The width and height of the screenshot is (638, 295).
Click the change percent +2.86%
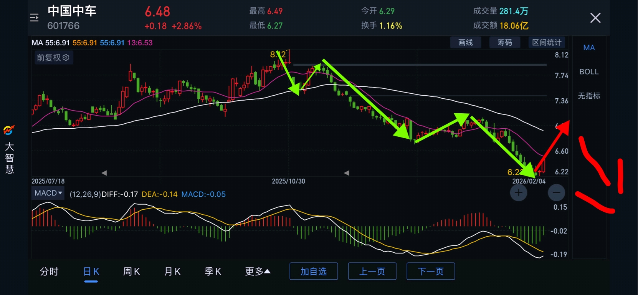pos(187,26)
